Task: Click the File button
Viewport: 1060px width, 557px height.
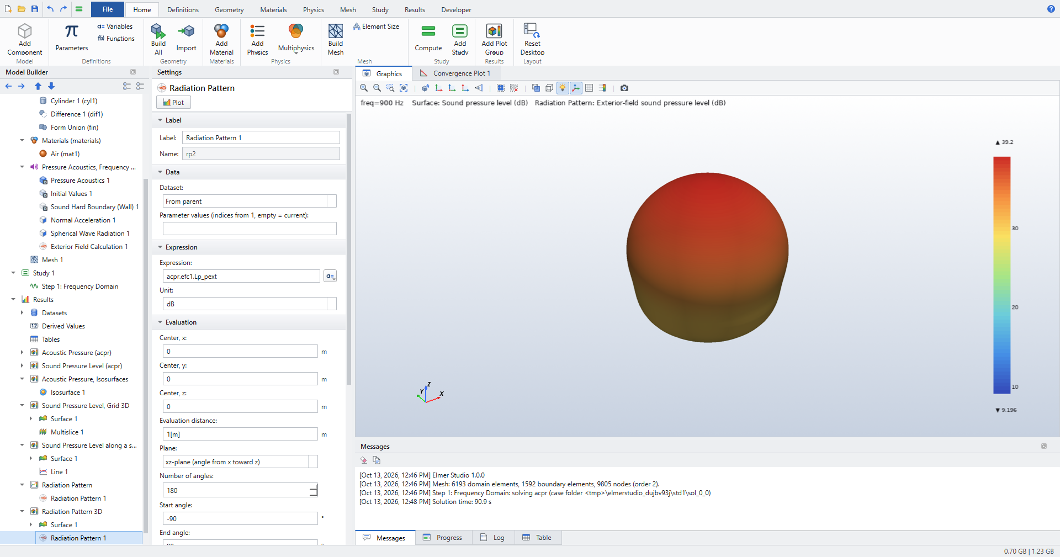Action: click(108, 9)
